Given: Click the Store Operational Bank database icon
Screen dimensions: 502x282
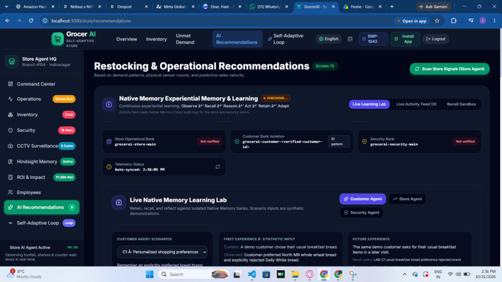Looking at the screenshot, I should point(109,141).
